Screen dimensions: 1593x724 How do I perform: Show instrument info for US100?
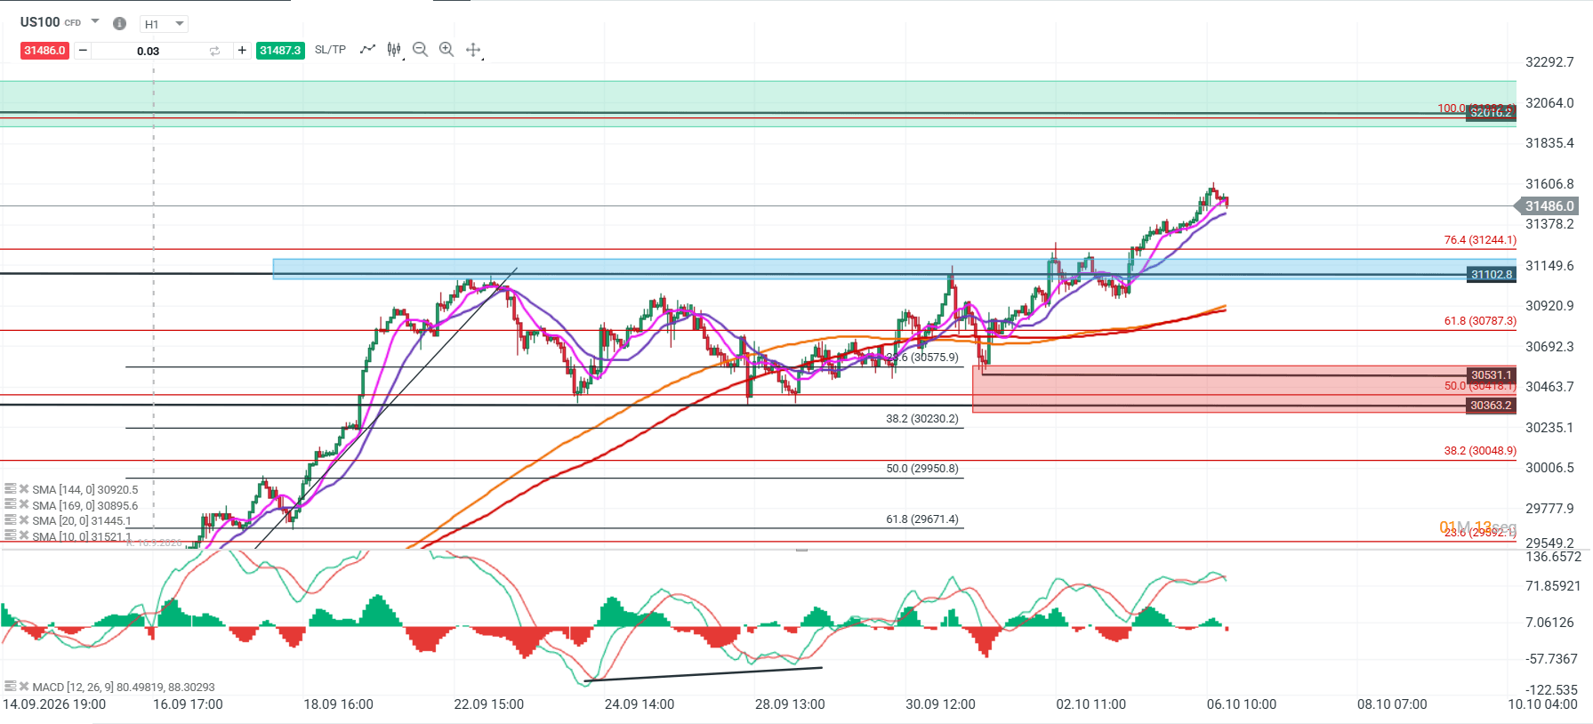click(x=120, y=23)
